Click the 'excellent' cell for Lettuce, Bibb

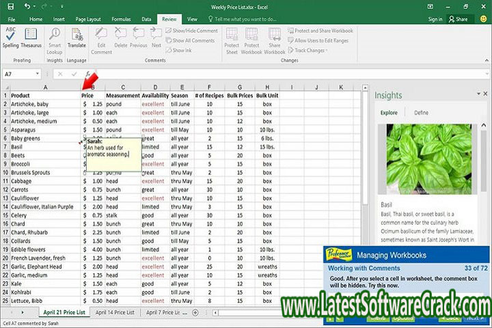point(155,301)
